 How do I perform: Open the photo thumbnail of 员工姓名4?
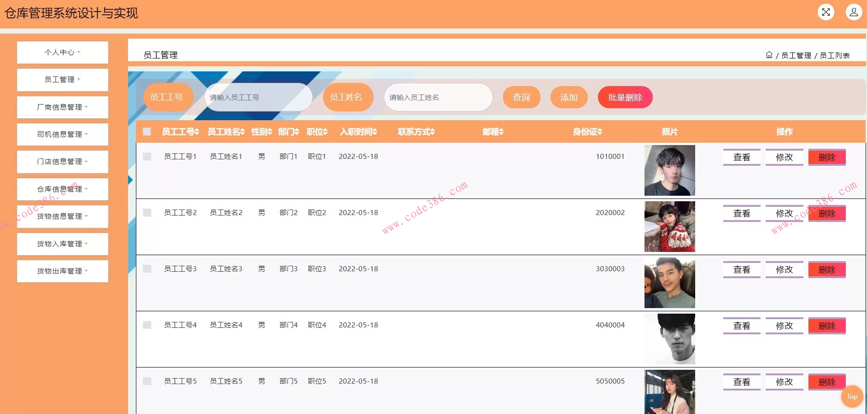click(670, 339)
